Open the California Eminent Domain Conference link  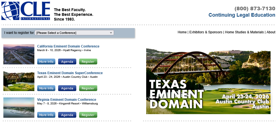coord(68,46)
